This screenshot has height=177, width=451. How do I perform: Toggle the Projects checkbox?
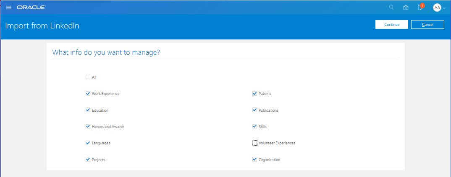click(x=88, y=159)
